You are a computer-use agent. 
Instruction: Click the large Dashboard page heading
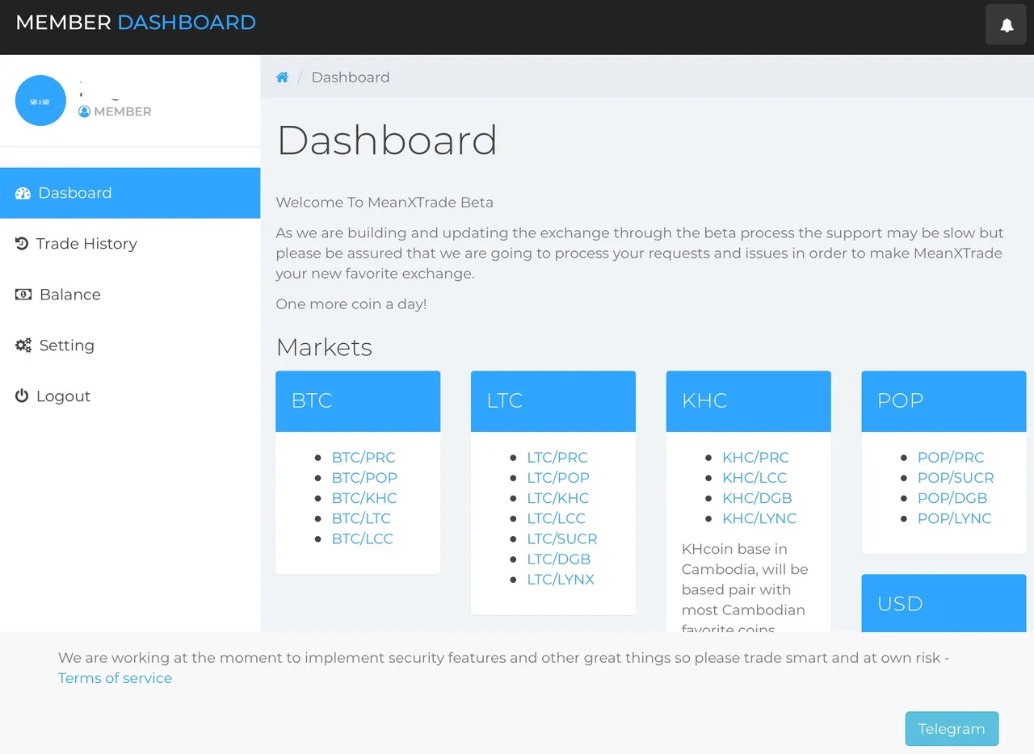point(387,140)
